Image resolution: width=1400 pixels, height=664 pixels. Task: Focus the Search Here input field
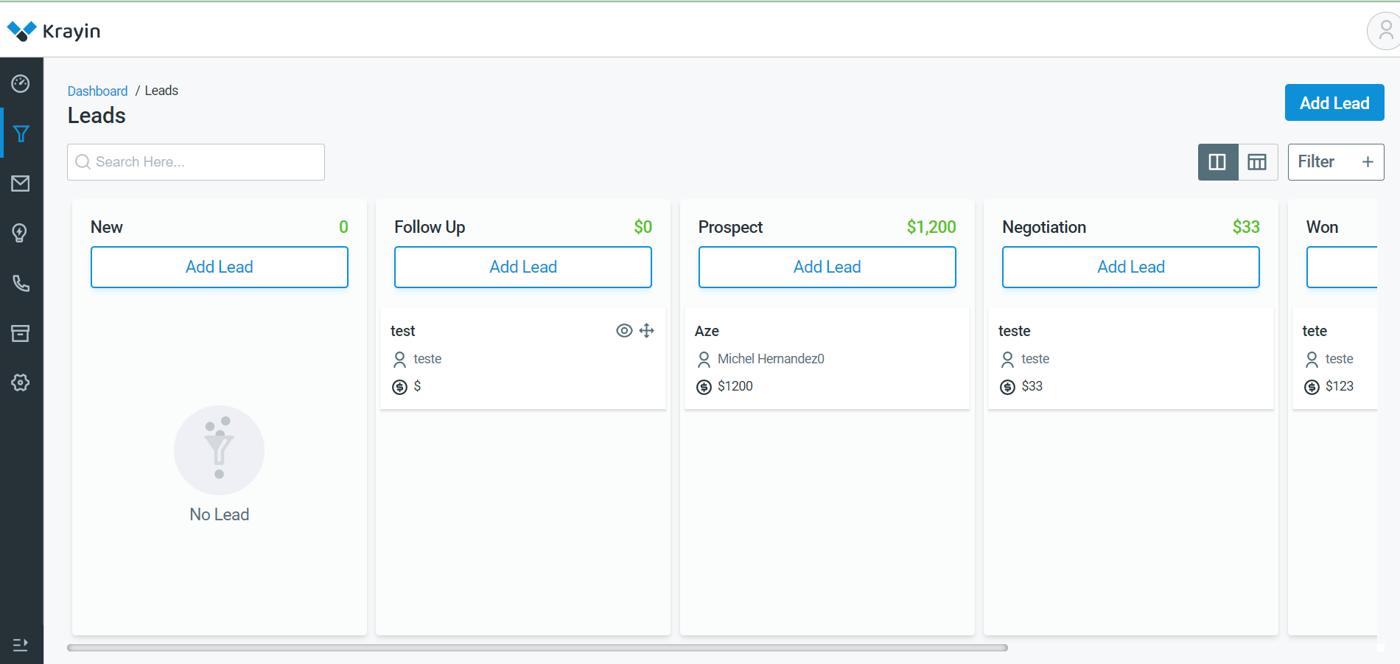click(x=196, y=162)
